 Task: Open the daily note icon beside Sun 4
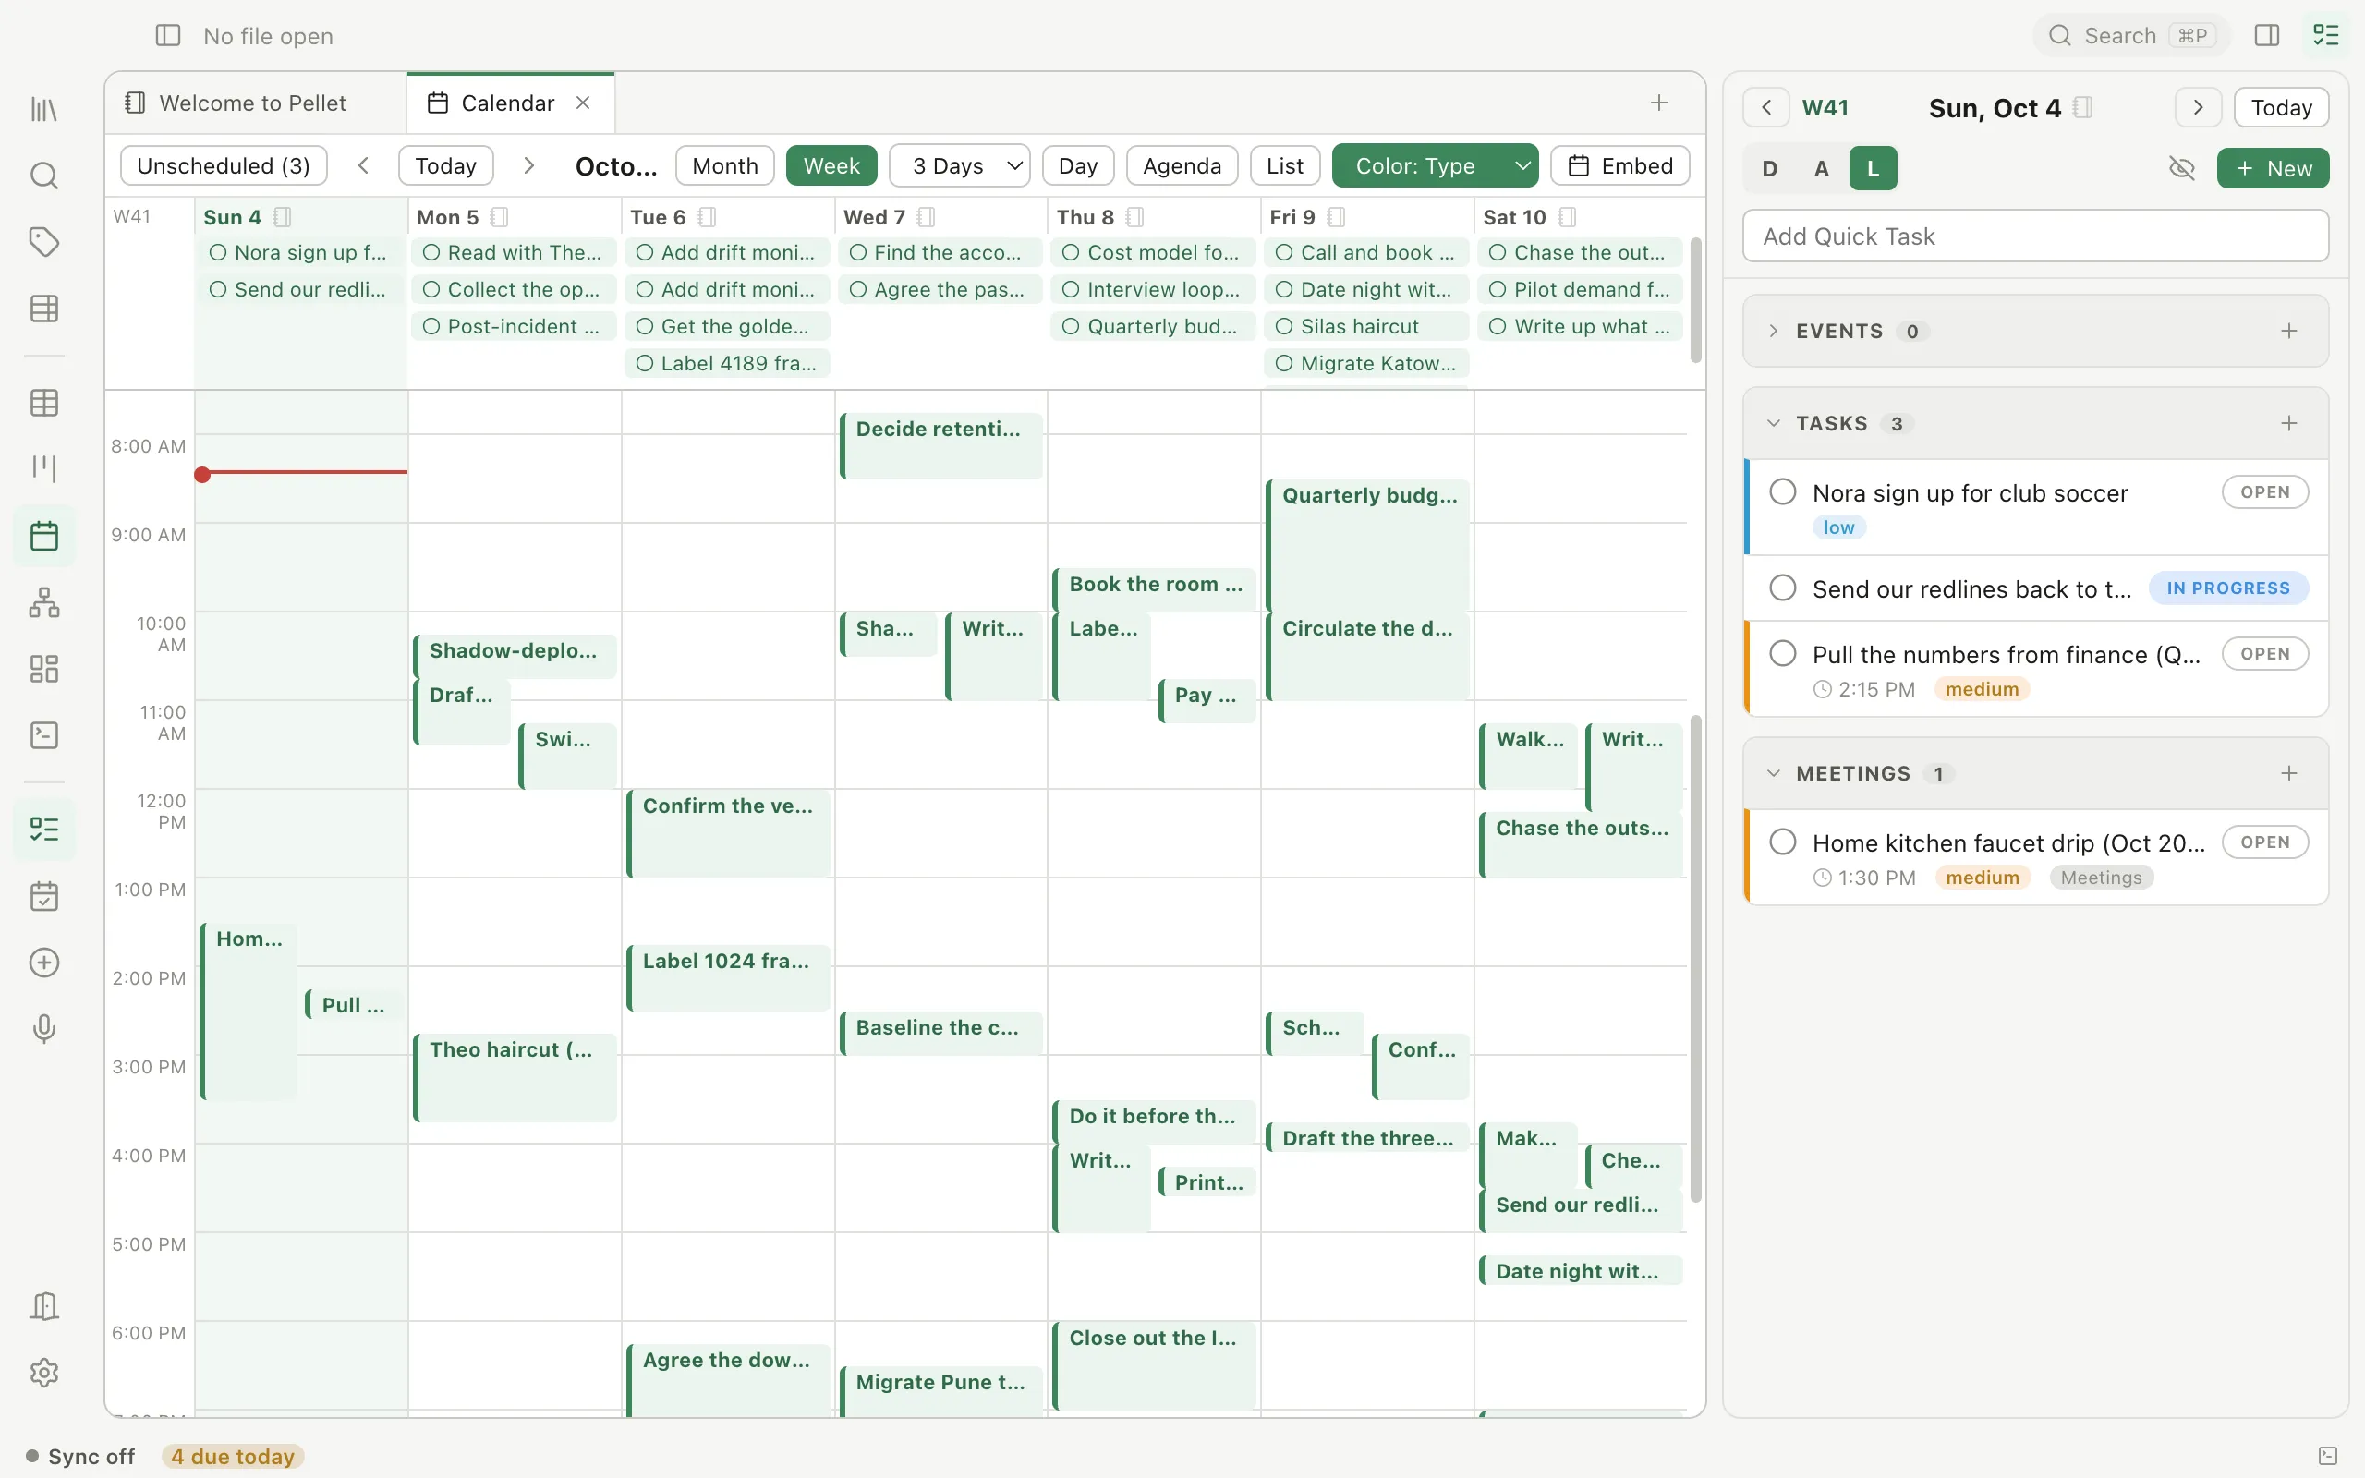(x=283, y=217)
